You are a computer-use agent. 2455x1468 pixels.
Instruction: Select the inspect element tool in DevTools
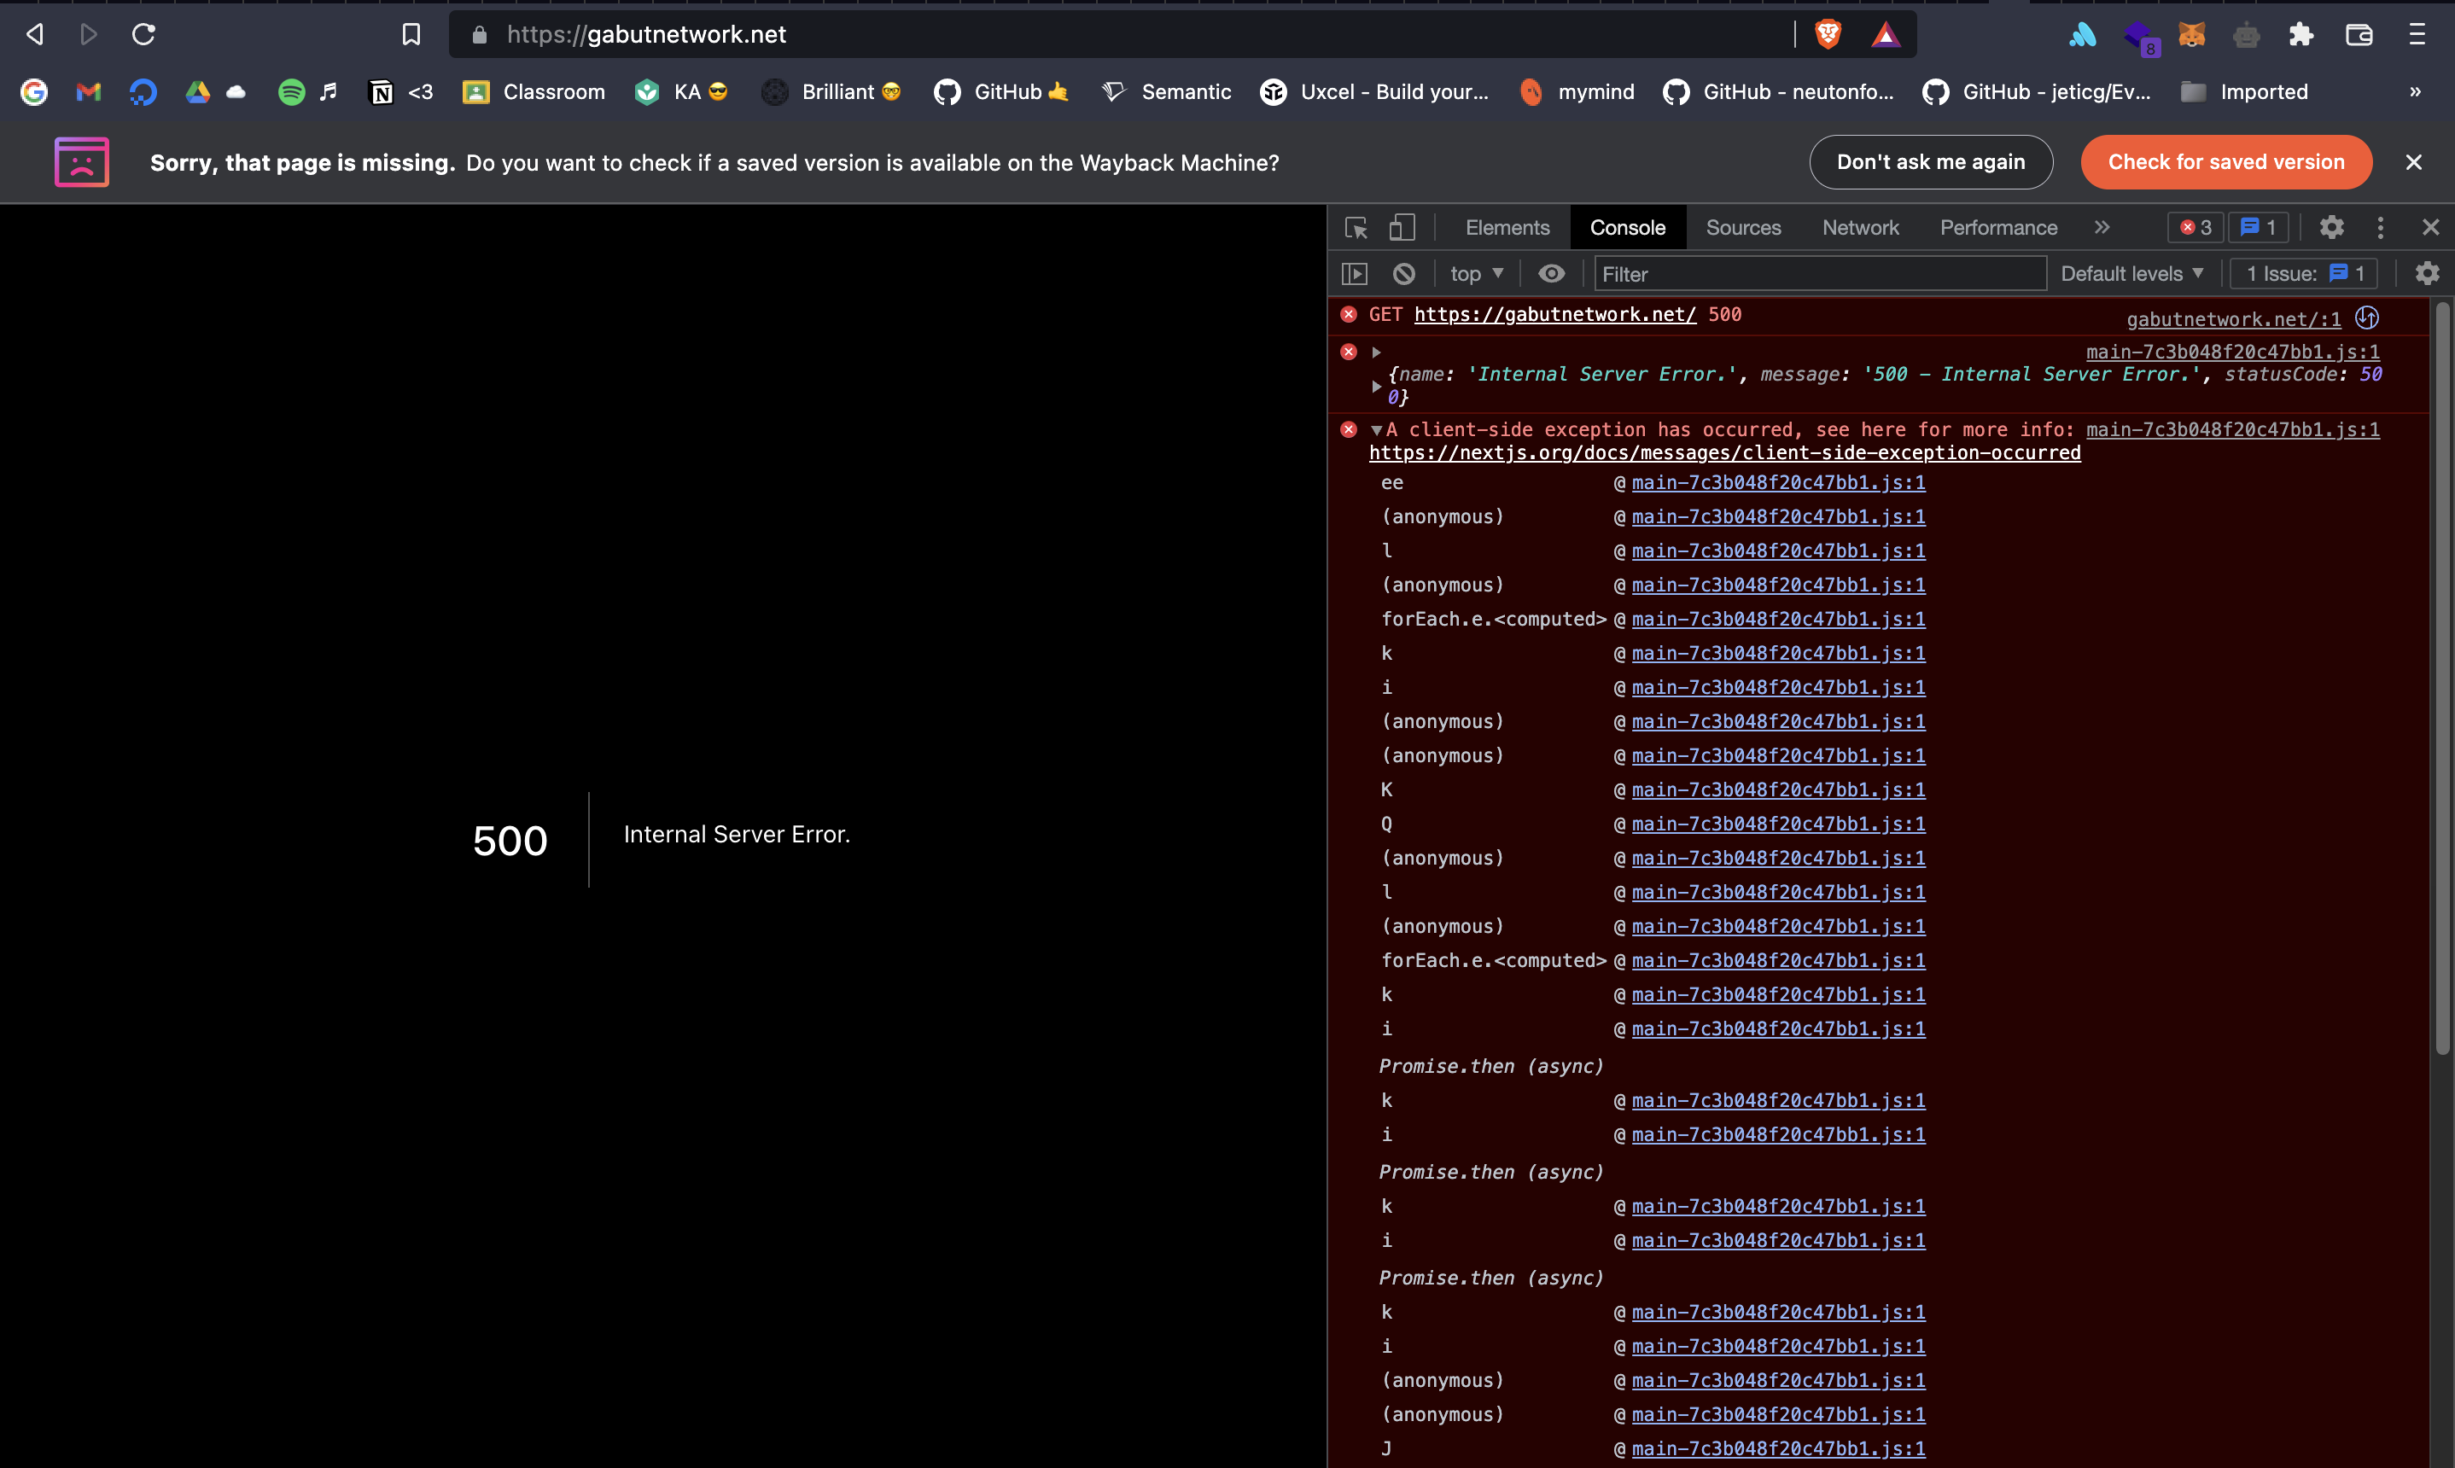pos(1355,226)
